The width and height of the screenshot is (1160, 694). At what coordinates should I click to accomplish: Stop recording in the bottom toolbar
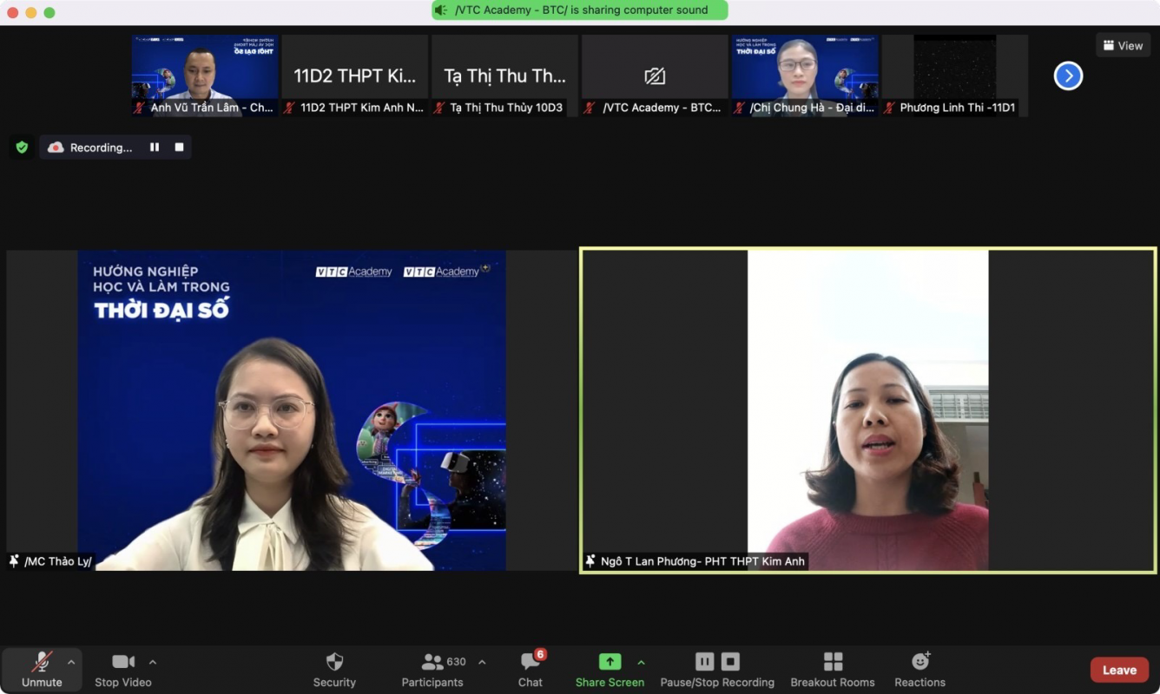[731, 662]
